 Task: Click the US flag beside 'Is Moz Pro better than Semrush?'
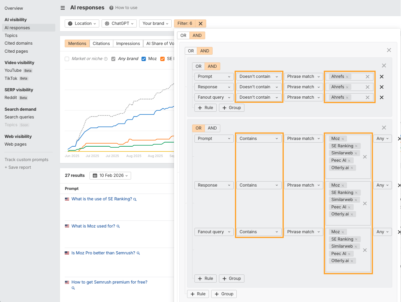[x=67, y=253]
